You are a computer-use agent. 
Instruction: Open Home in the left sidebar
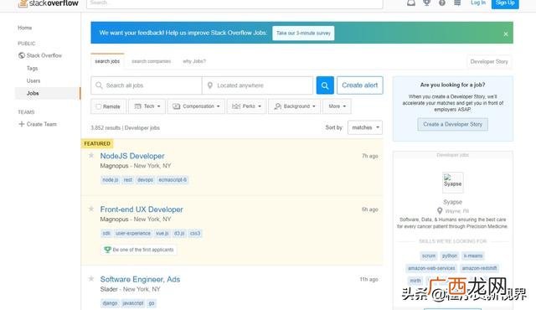[24, 28]
